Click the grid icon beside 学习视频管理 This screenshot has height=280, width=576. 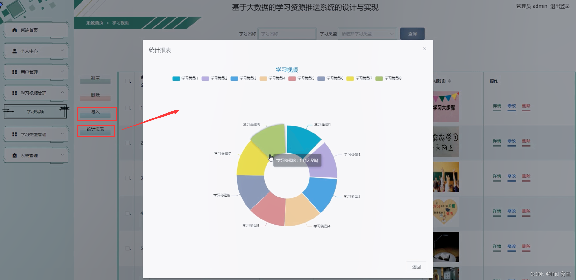pyautogui.click(x=14, y=93)
